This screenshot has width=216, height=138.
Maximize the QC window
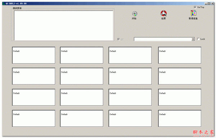209,4
